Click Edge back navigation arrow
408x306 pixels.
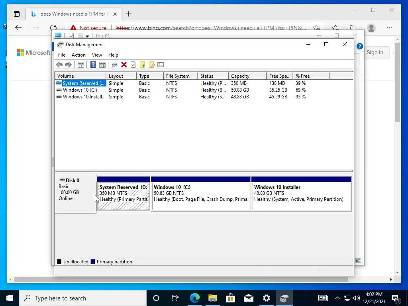[x=18, y=28]
